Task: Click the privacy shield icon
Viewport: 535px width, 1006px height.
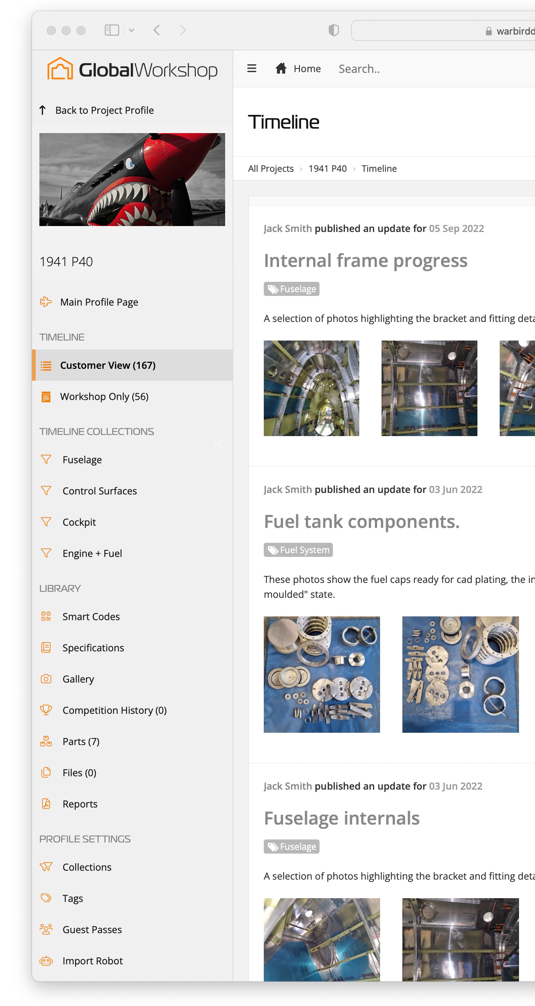Action: [334, 30]
